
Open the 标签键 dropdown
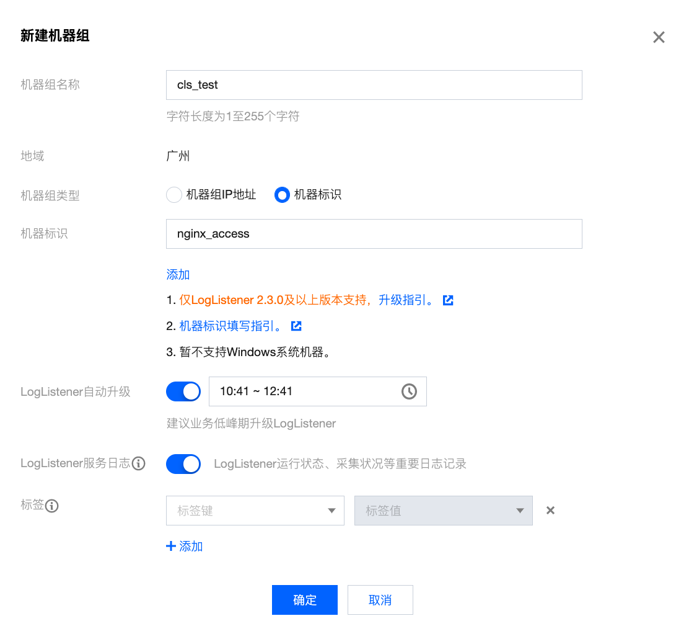coord(255,511)
